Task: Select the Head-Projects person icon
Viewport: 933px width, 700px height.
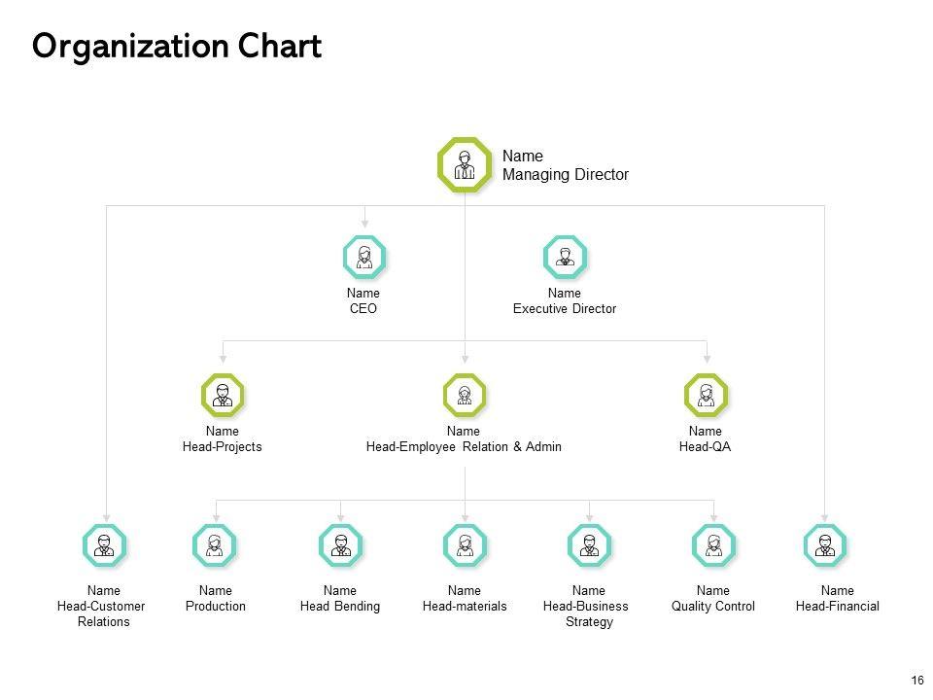Action: pos(223,395)
